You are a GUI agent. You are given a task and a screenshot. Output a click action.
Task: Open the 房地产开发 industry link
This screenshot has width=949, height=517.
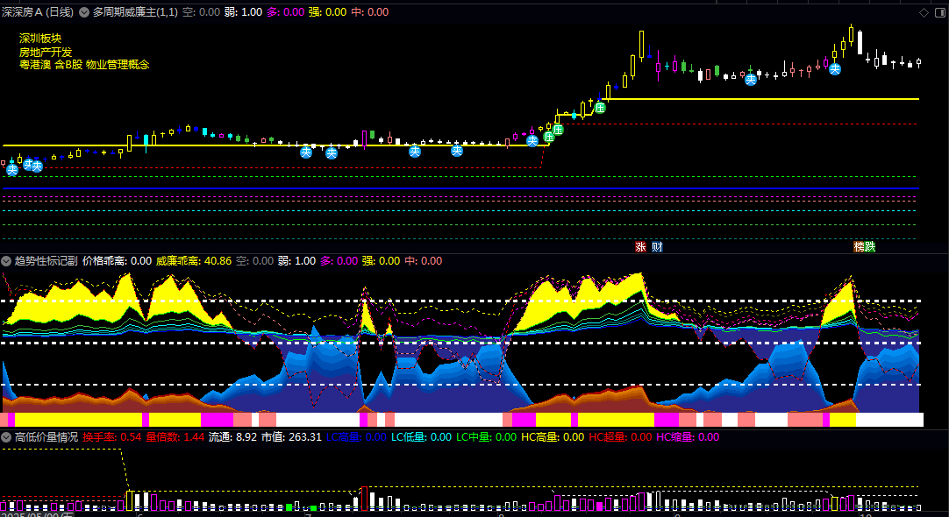[x=46, y=52]
